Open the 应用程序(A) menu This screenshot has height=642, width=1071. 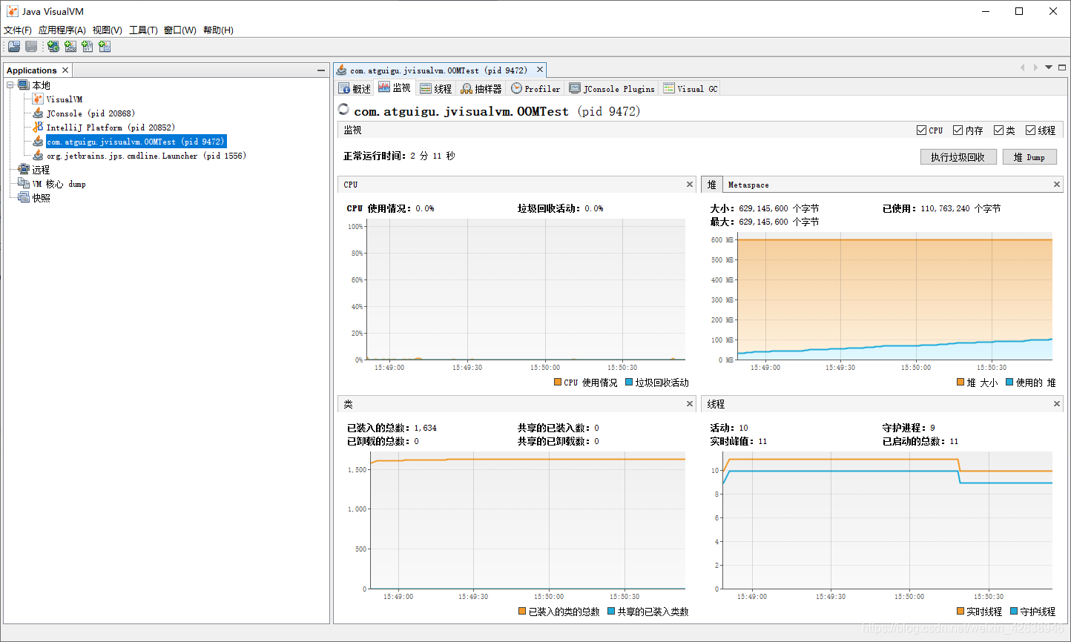(x=62, y=30)
